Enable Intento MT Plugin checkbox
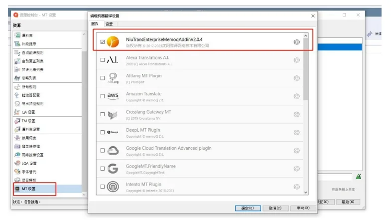392x224 pixels. pyautogui.click(x=103, y=187)
